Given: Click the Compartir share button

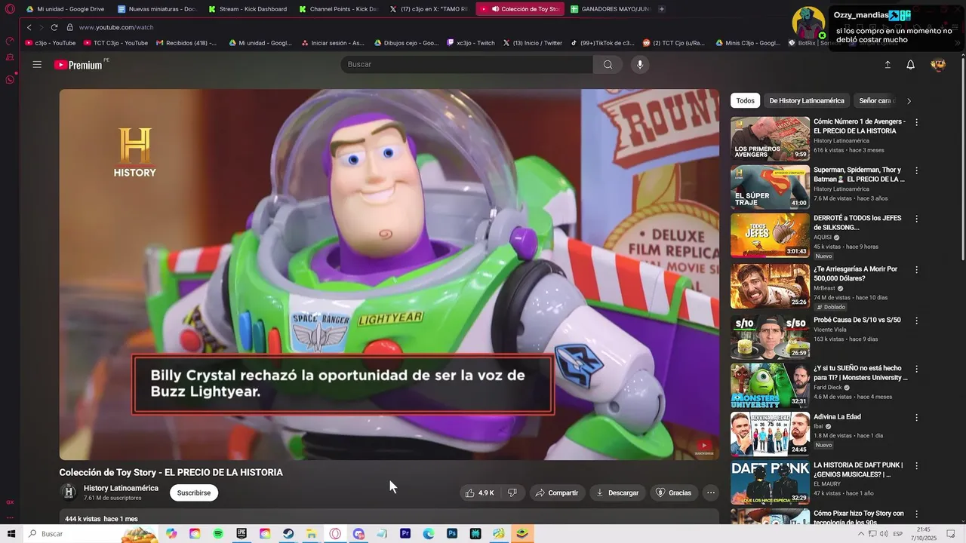Looking at the screenshot, I should 557,493.
